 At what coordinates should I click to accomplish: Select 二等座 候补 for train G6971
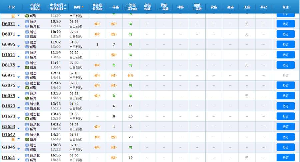130,76
